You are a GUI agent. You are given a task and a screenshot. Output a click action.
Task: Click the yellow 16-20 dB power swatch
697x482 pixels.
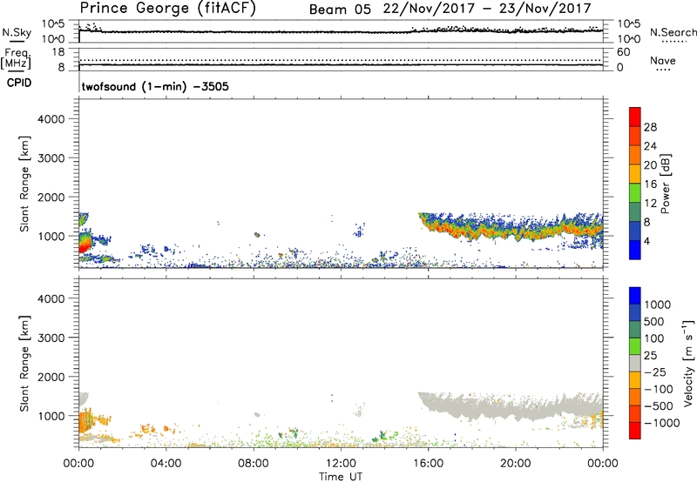[635, 174]
